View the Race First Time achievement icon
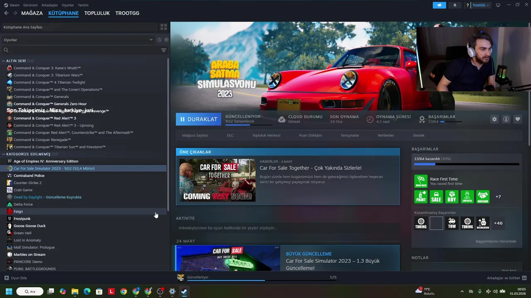 [x=421, y=181]
